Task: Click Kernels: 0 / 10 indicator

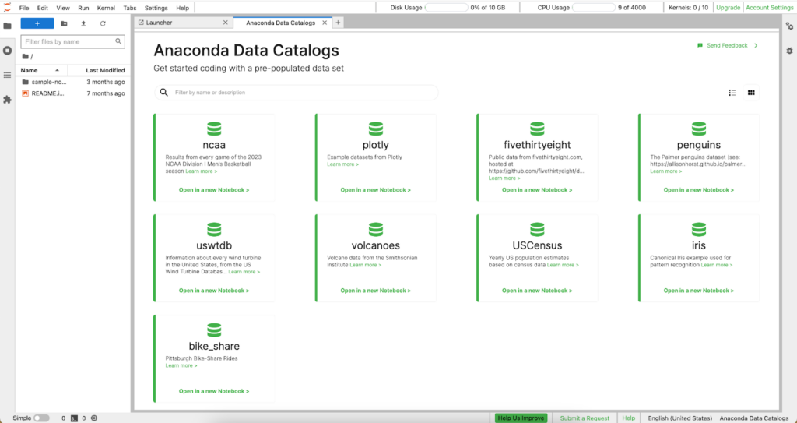Action: pyautogui.click(x=688, y=8)
